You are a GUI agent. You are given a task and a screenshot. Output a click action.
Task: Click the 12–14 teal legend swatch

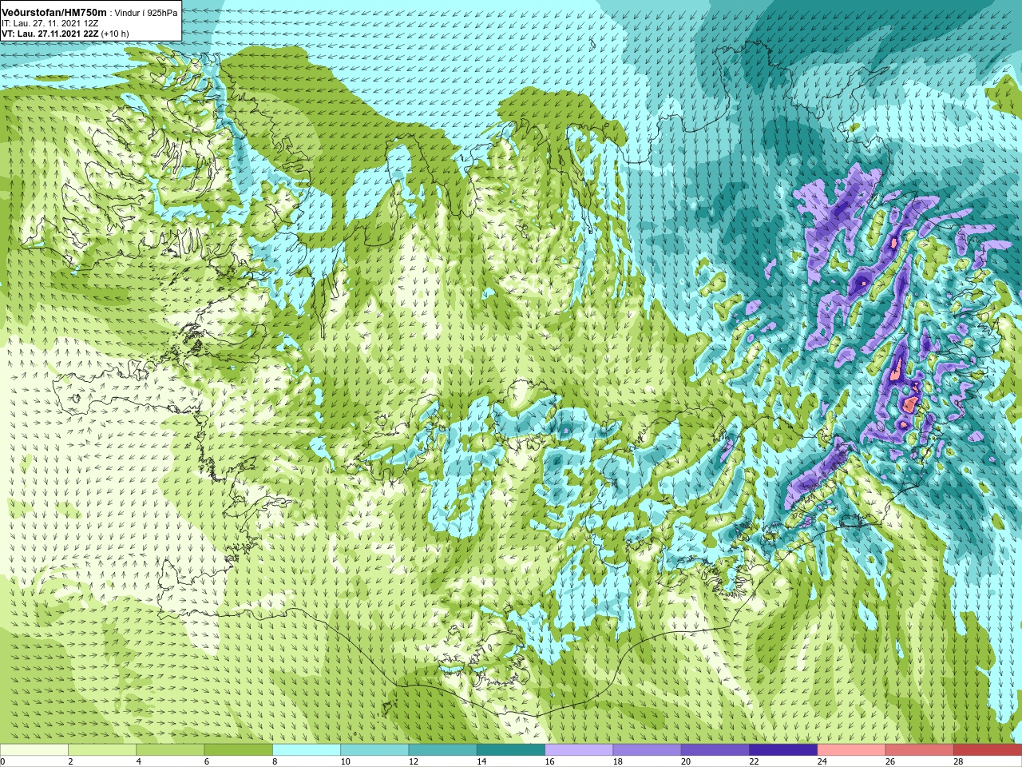pos(443,750)
